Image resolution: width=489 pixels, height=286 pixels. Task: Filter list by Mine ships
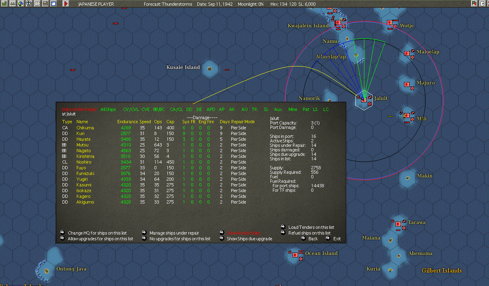[x=293, y=109]
